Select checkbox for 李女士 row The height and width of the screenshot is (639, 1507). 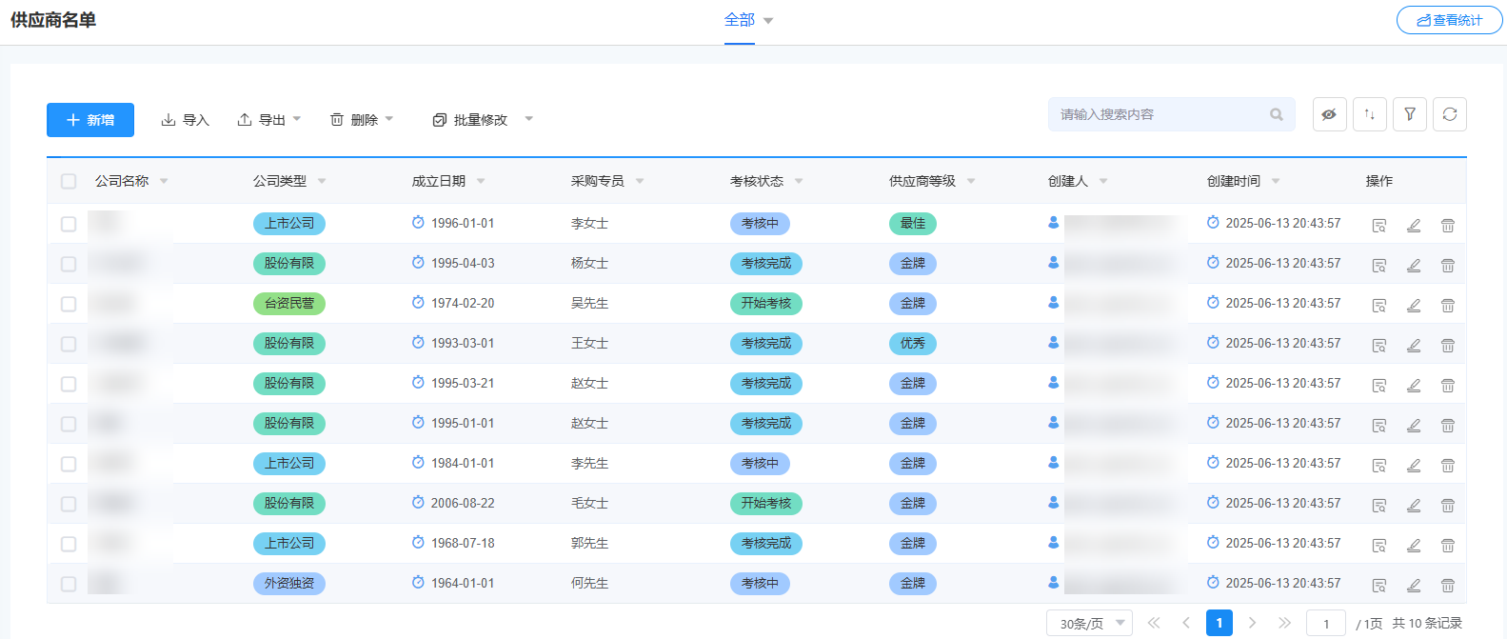pos(69,224)
